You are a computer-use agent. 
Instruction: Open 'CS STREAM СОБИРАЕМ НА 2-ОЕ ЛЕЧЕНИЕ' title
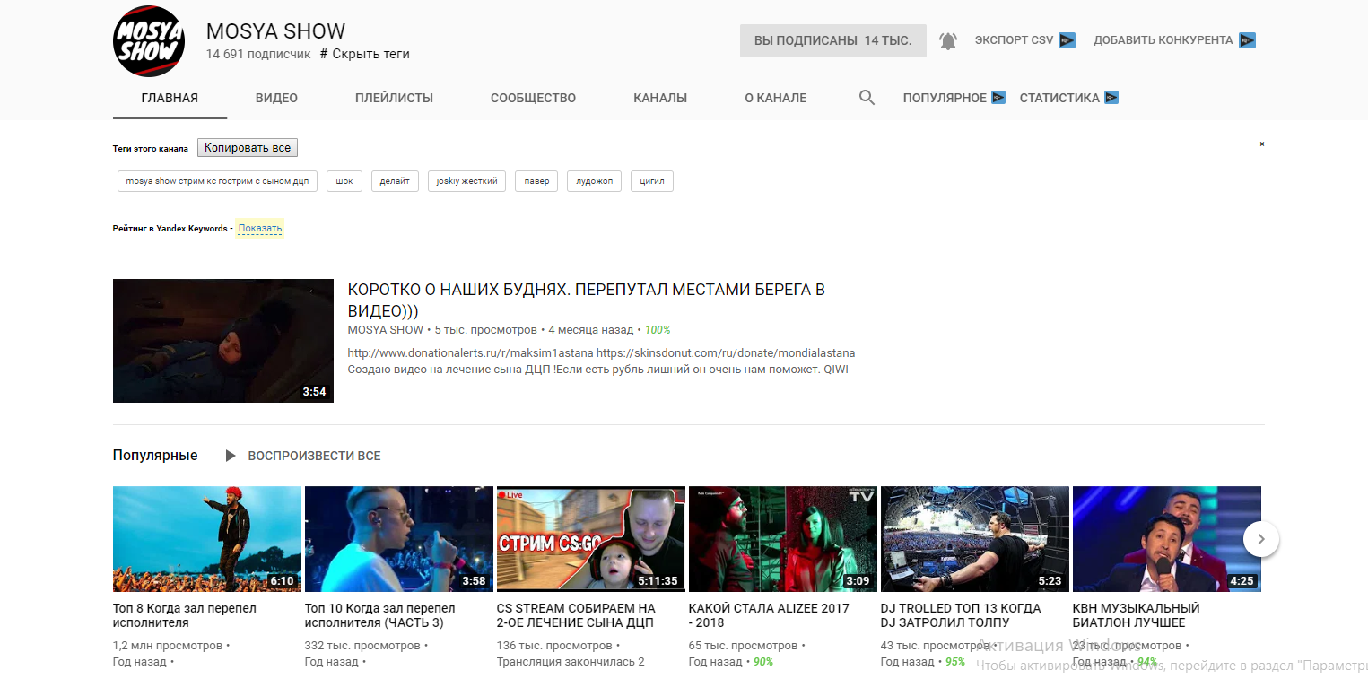576,615
